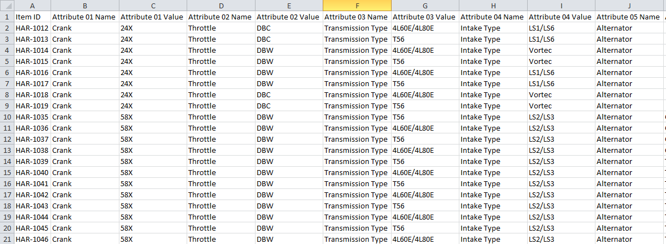
Task: Select Attribute 05 Name header cell
Action: click(629, 17)
